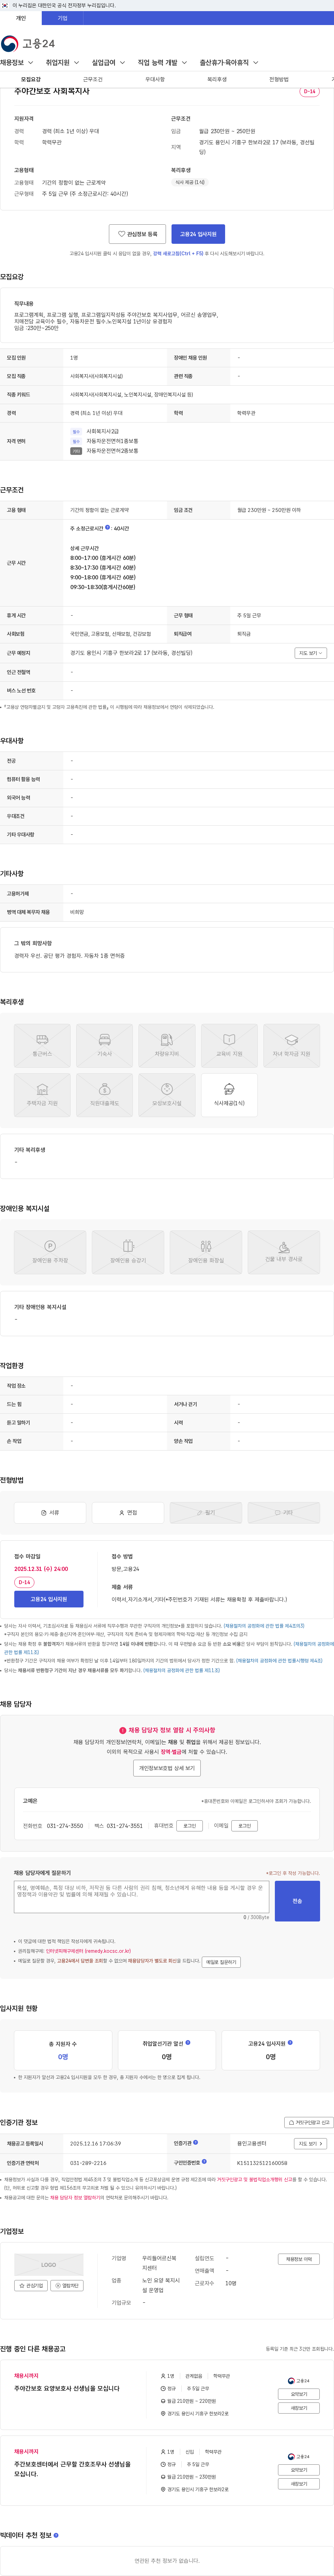Switch to the 개인 tab
Image resolution: width=334 pixels, height=2576 pixels.
point(21,18)
